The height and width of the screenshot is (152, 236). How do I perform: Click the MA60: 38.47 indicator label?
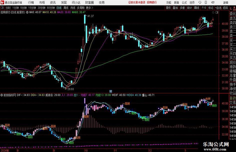79,12
